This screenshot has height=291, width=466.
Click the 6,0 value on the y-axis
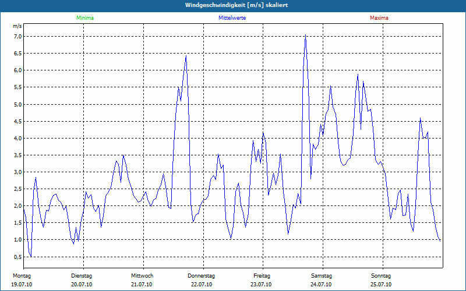(x=18, y=70)
